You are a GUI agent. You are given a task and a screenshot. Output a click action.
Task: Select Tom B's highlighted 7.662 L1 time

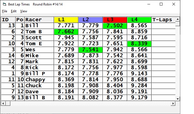tap(66, 32)
